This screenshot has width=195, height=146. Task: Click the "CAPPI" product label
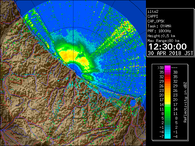[153, 16]
